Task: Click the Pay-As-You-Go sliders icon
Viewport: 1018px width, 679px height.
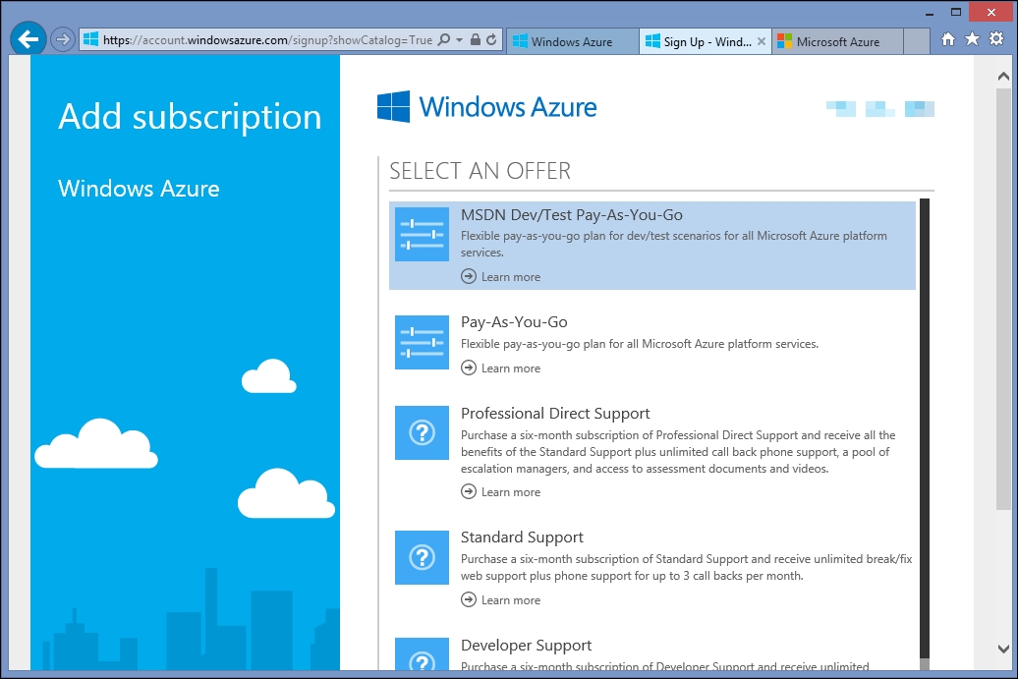Action: tap(422, 342)
